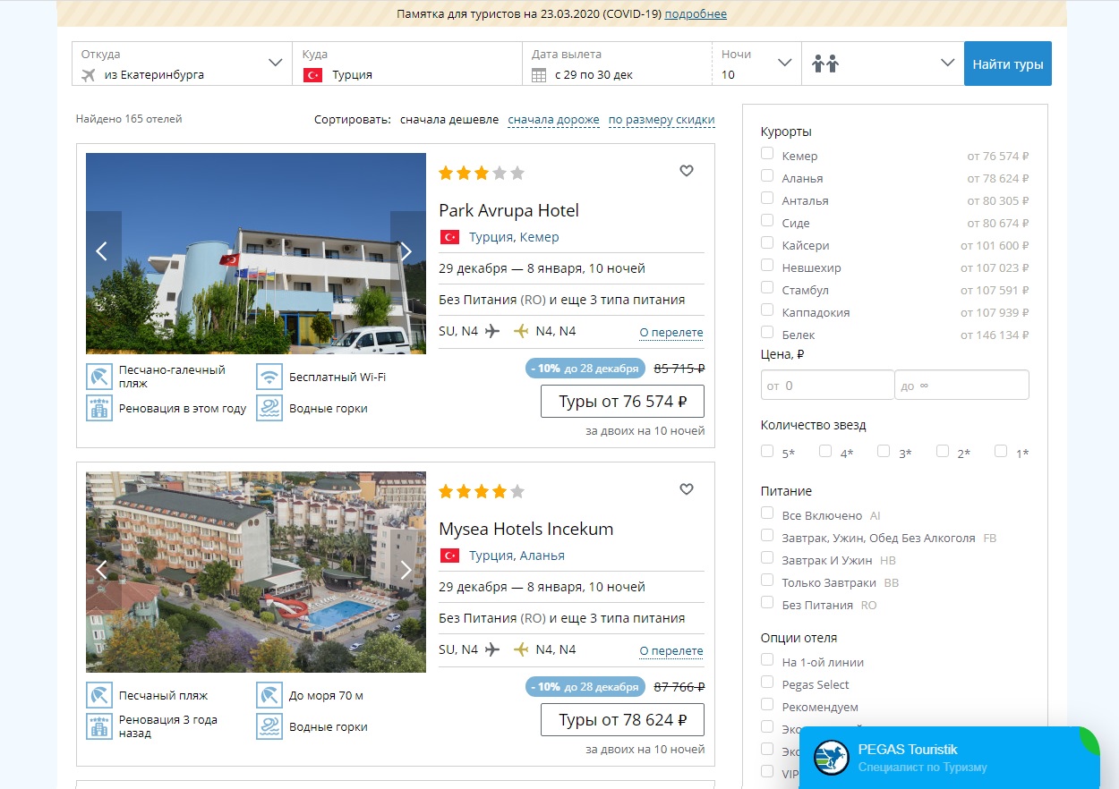1119x789 pixels.
Task: Click Реновация 3 года назад icon
Action: tap(99, 726)
